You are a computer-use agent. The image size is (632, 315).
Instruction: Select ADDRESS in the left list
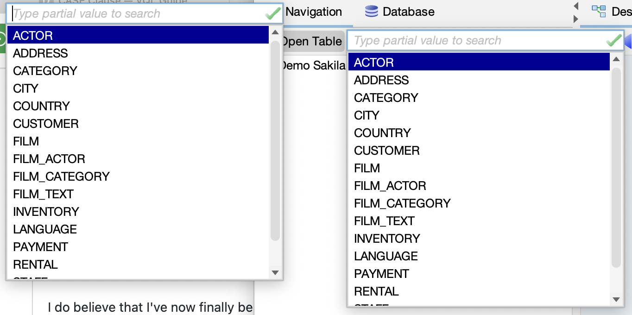[x=138, y=53]
